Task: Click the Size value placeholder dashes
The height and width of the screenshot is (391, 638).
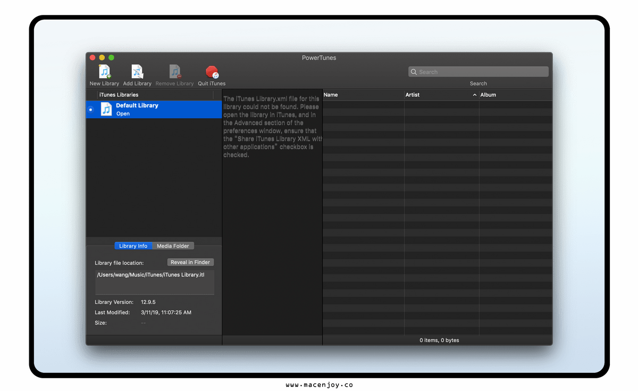Action: point(144,323)
